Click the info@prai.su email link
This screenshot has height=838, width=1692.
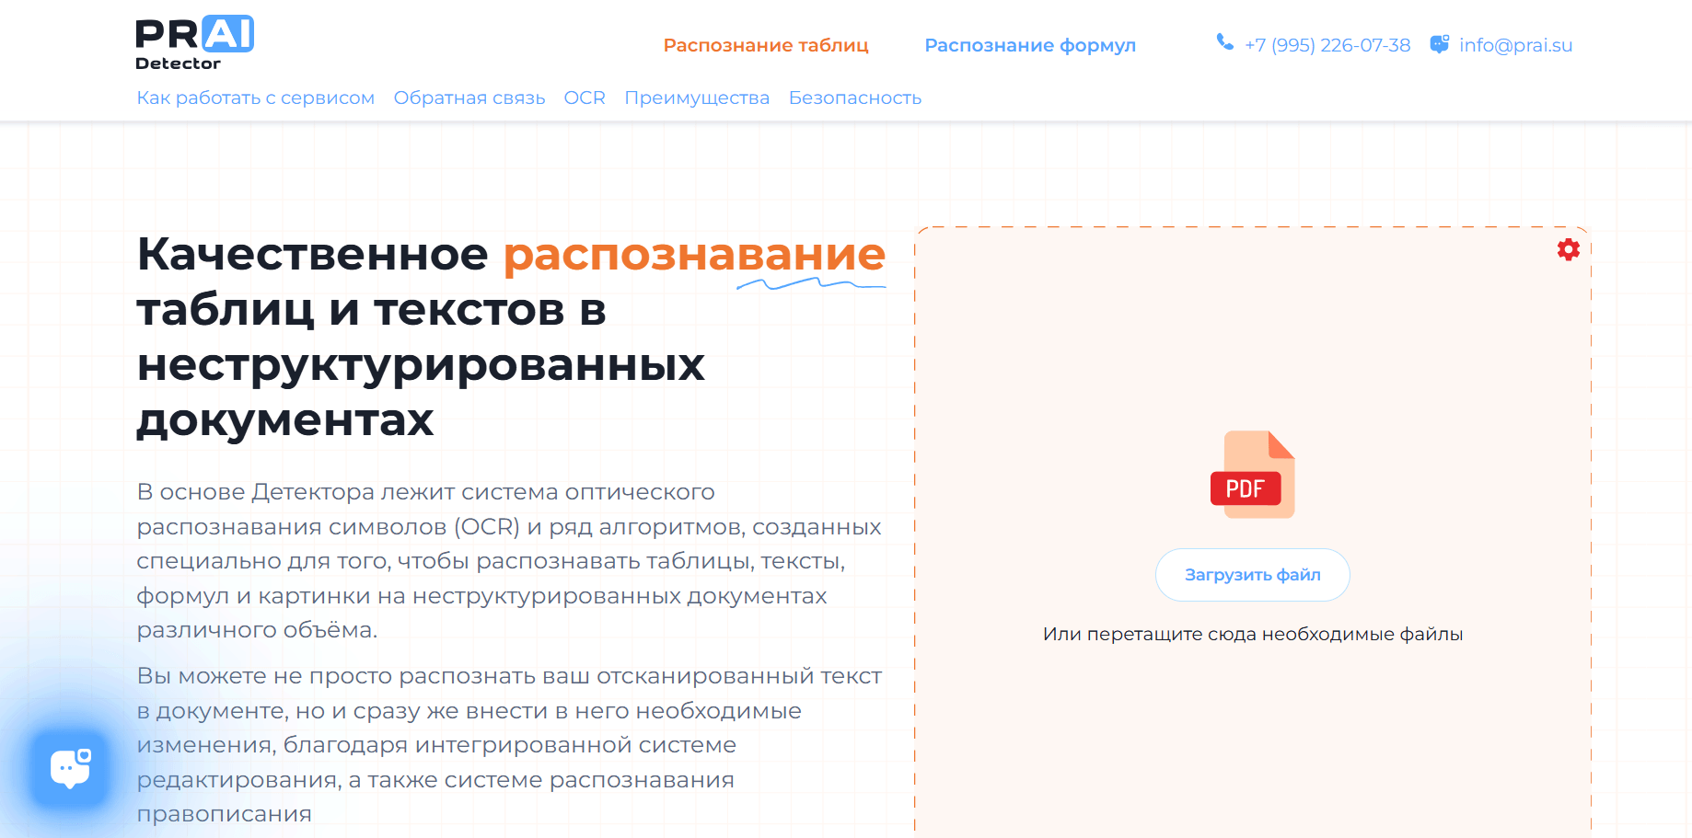point(1515,45)
